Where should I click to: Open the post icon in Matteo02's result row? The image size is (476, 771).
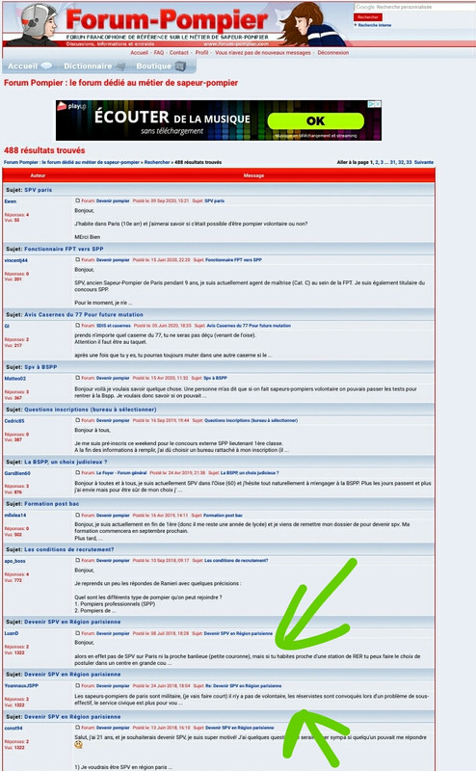(77, 378)
